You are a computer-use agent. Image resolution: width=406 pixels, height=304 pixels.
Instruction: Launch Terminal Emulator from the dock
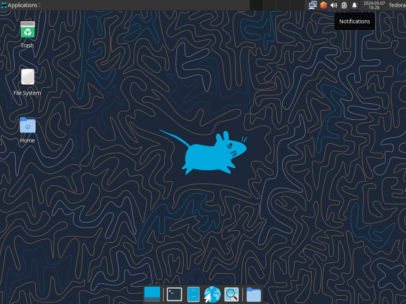tap(174, 294)
